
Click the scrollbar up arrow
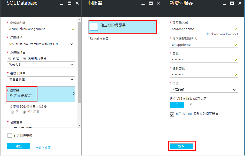(x=80, y=20)
